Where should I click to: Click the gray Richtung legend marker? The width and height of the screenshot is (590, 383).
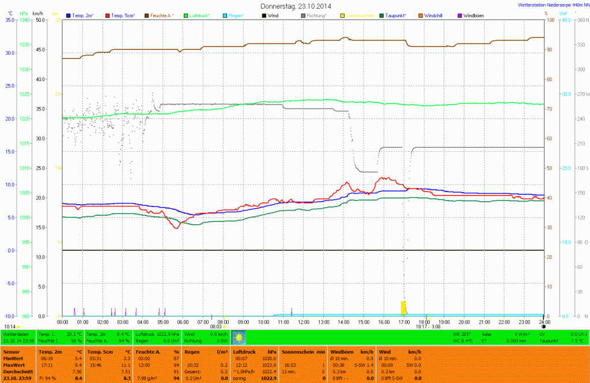tap(303, 15)
